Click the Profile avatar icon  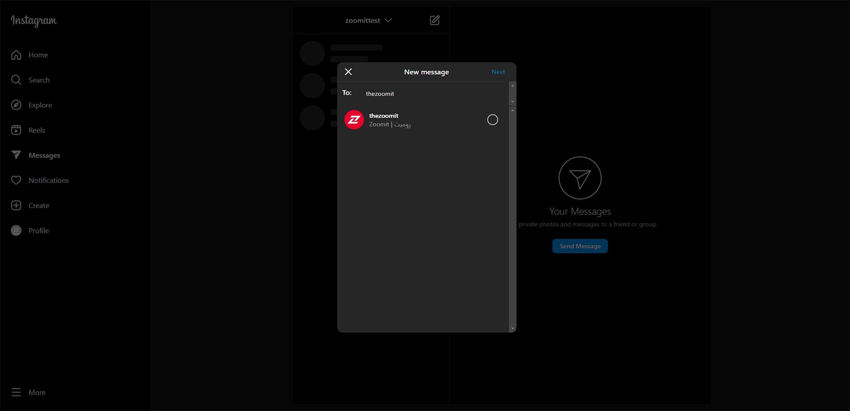[x=16, y=230]
